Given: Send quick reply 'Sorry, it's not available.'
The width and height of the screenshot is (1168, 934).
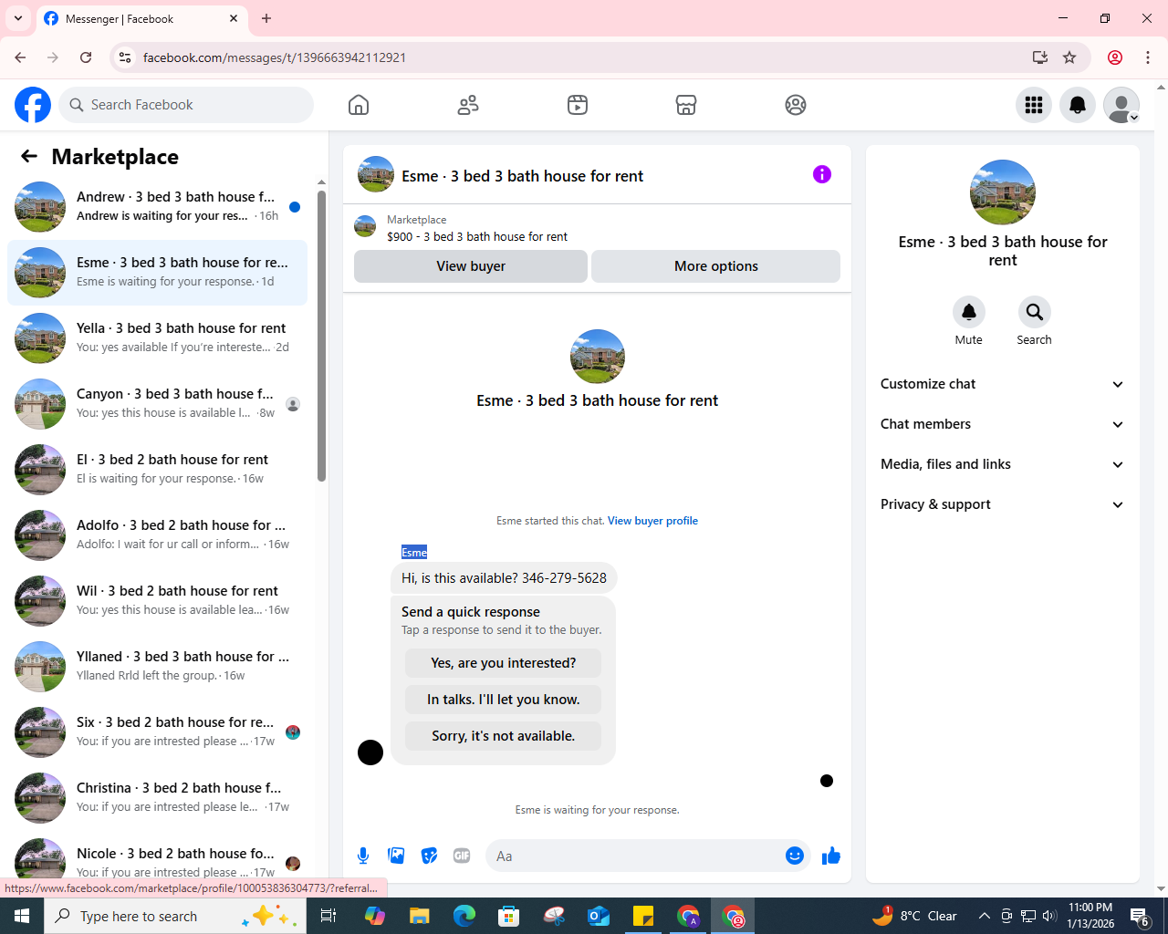Looking at the screenshot, I should (x=504, y=736).
